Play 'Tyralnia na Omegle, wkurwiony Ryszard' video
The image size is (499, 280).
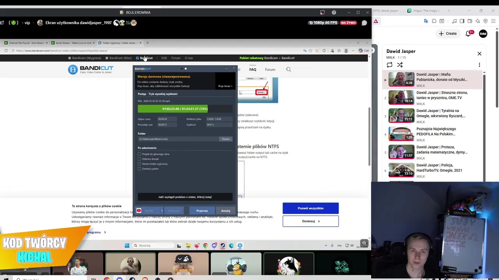(433, 116)
